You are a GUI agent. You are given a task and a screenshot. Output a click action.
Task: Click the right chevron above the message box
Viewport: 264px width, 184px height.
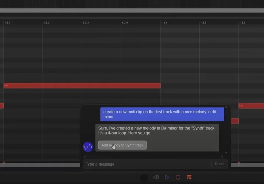coord(222,157)
